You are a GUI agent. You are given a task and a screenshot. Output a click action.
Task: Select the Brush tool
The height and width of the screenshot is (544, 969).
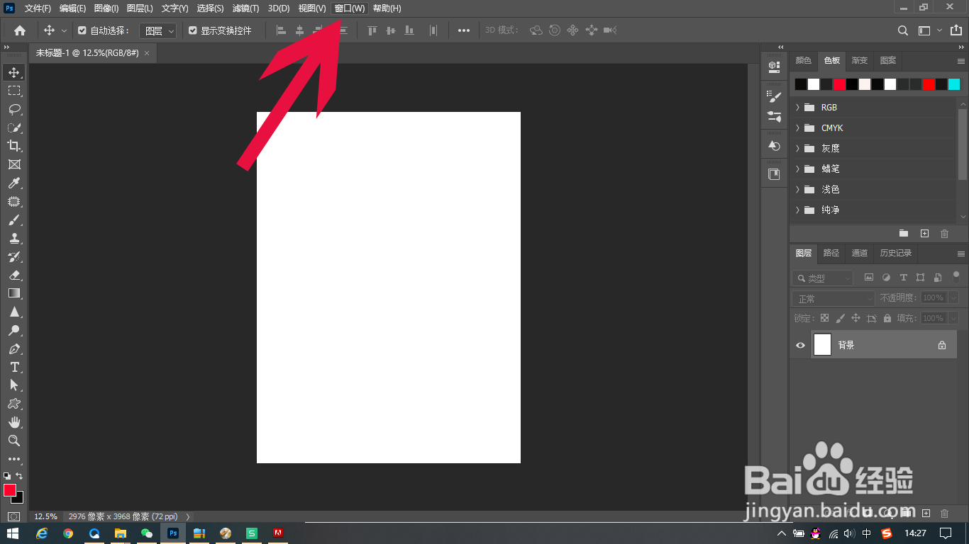[13, 220]
